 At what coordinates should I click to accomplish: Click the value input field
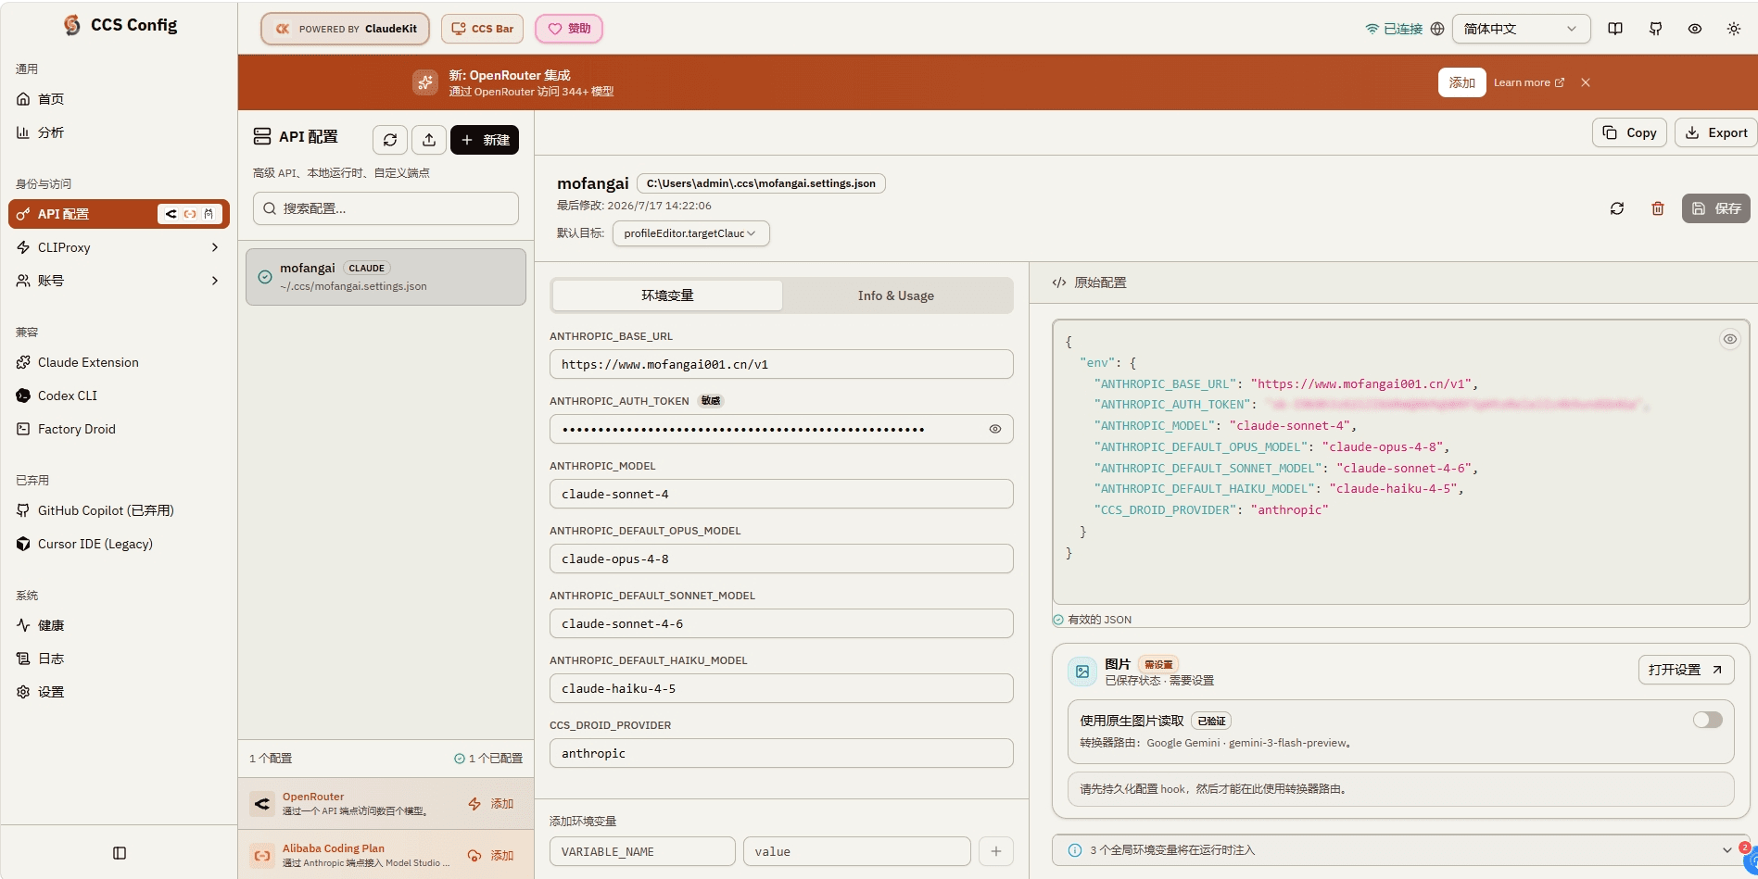point(857,851)
